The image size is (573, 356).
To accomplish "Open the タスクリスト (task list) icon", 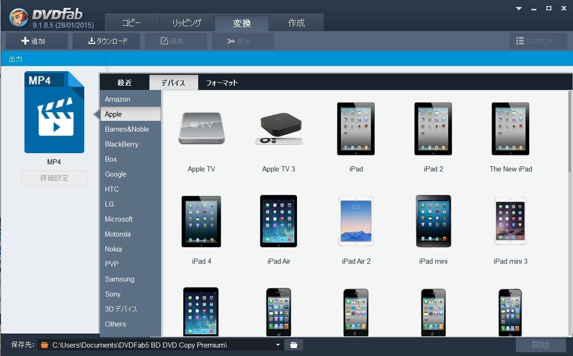I will coord(538,41).
